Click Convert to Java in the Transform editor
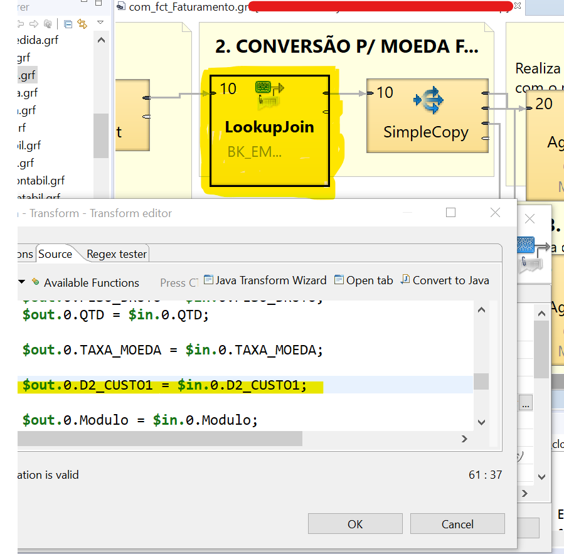The width and height of the screenshot is (564, 554). click(445, 280)
